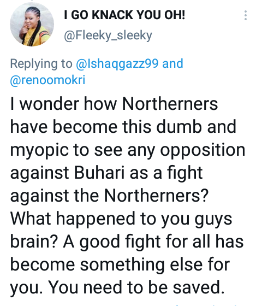262x306 pixels.
Task: Tap the line 'become something else for'
Action: point(120,264)
